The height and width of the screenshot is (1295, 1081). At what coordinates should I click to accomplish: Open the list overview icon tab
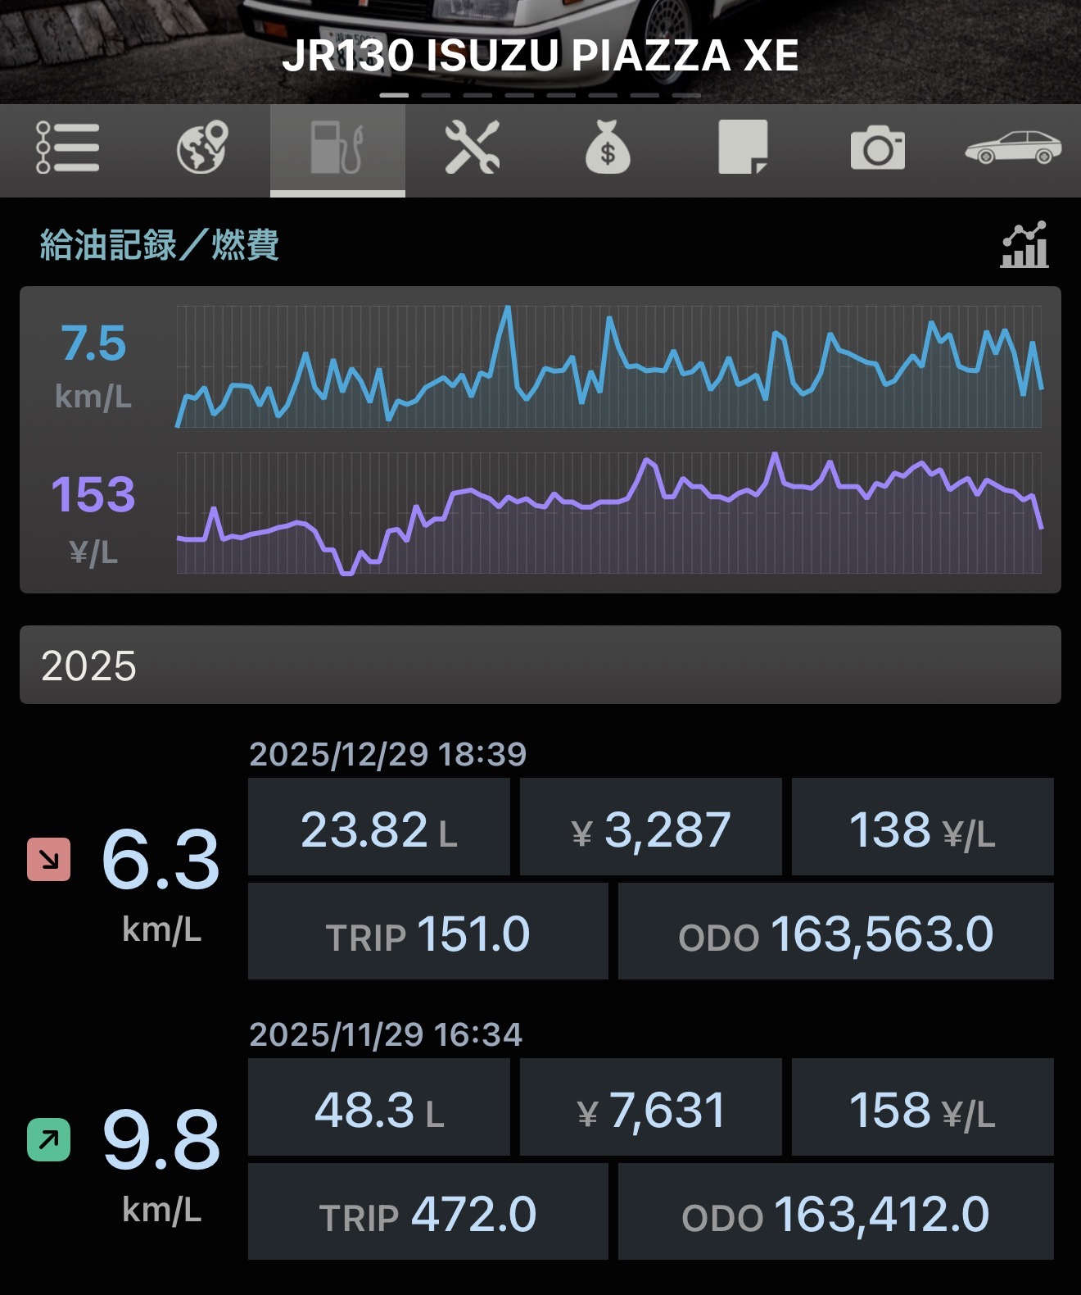[67, 148]
